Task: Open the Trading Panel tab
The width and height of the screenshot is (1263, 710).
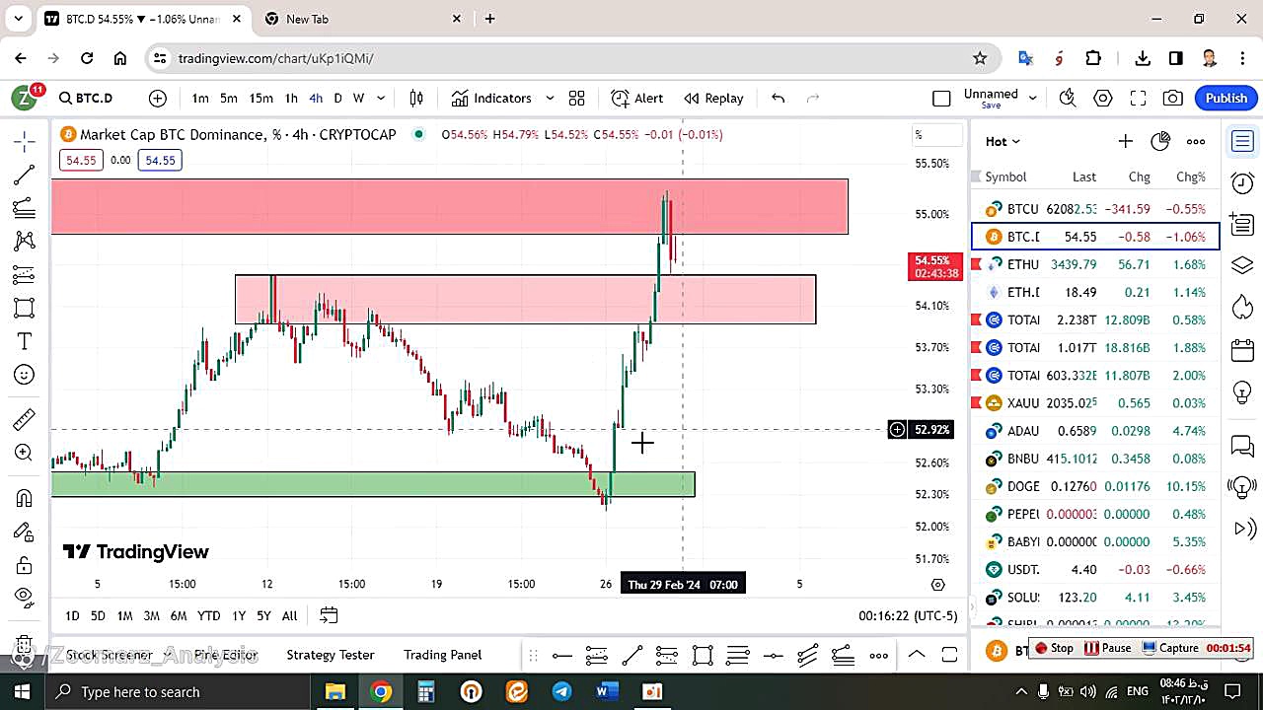Action: click(443, 655)
